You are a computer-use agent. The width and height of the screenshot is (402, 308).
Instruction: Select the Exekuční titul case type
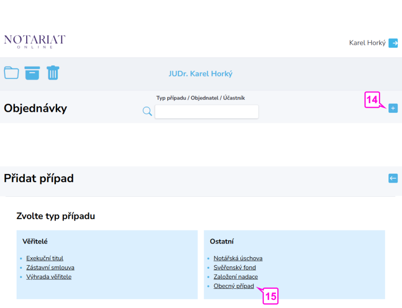click(45, 258)
